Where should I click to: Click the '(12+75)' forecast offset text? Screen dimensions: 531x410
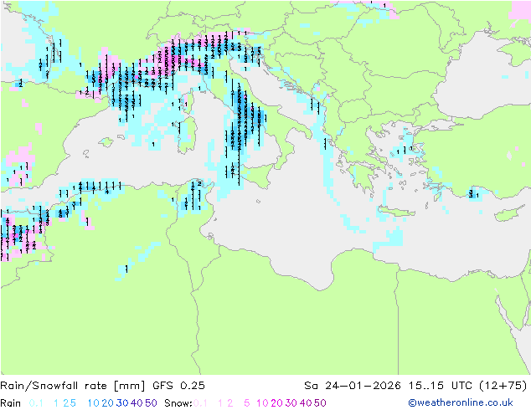tap(503, 385)
